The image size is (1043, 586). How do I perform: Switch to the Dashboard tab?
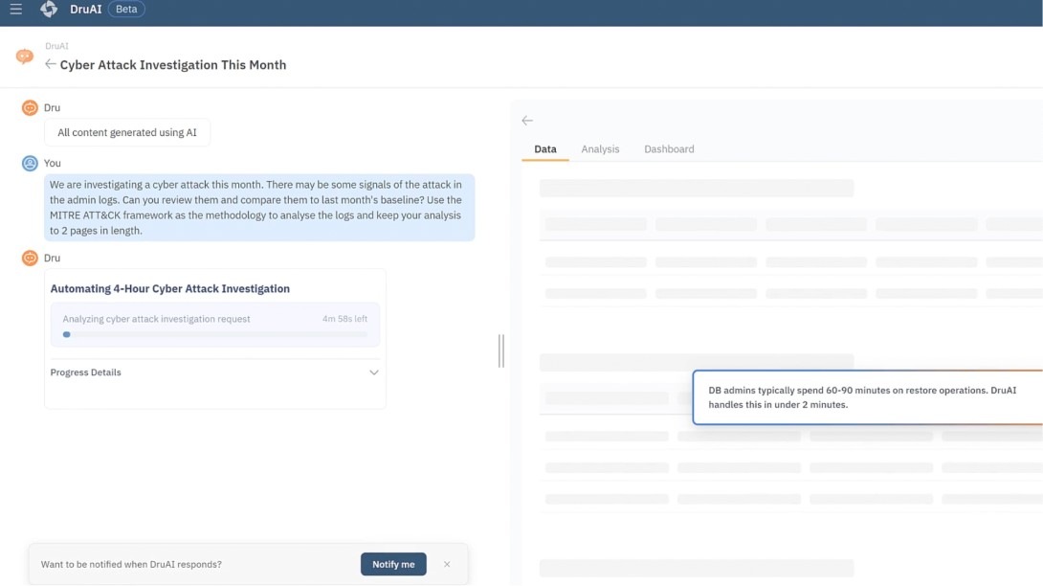pyautogui.click(x=669, y=149)
